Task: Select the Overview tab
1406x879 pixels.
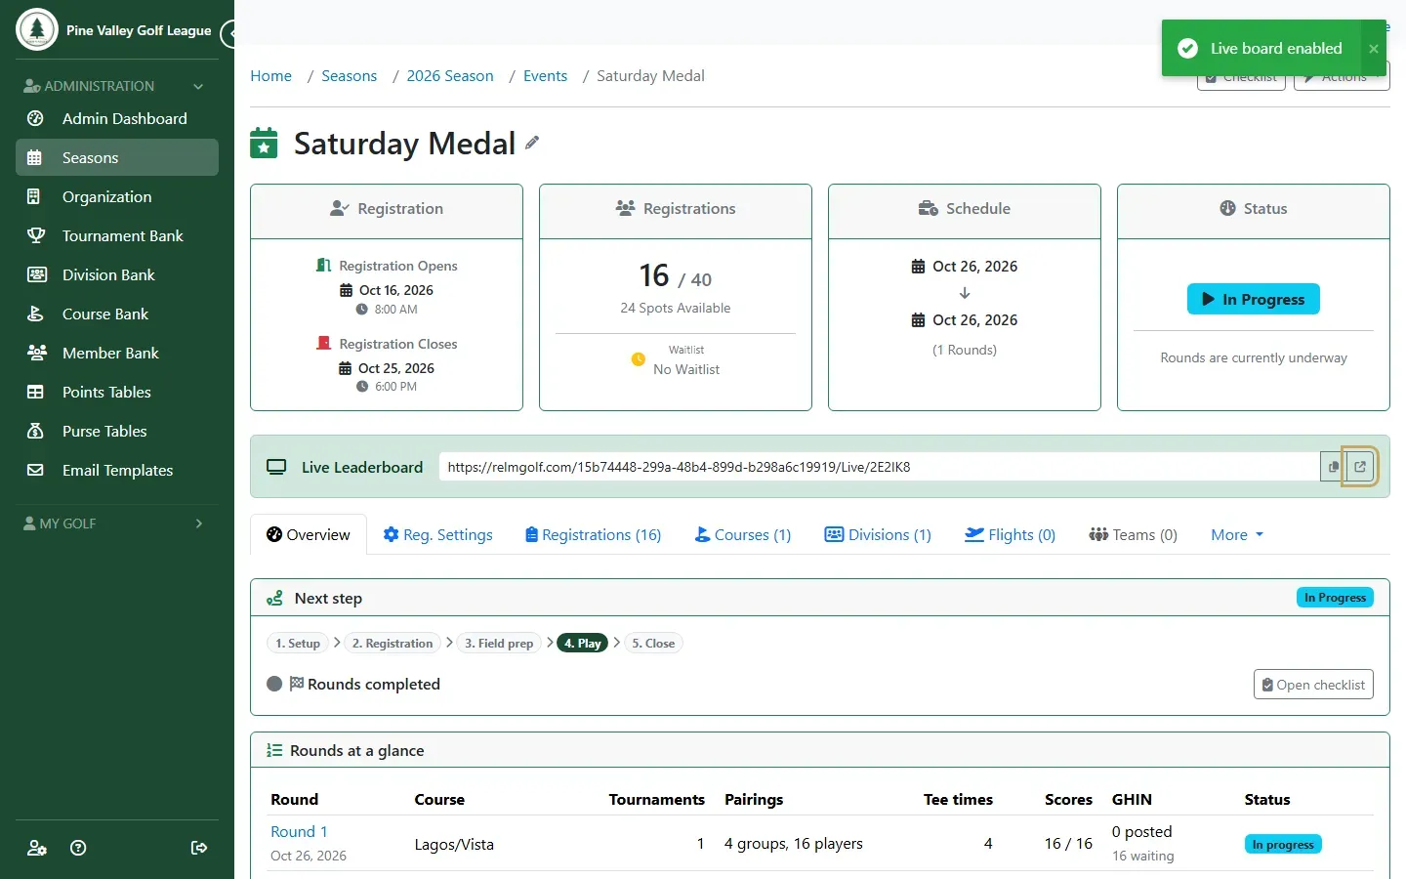Action: click(x=309, y=534)
